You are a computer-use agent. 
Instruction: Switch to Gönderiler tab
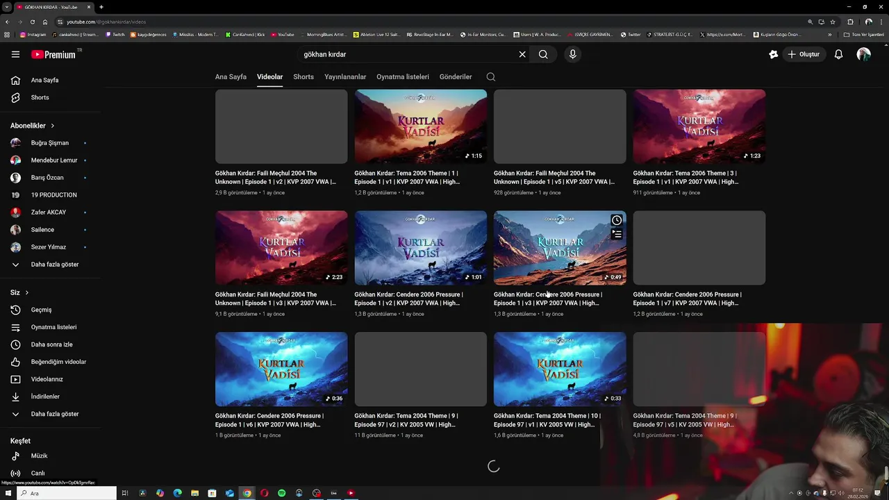pos(456,77)
